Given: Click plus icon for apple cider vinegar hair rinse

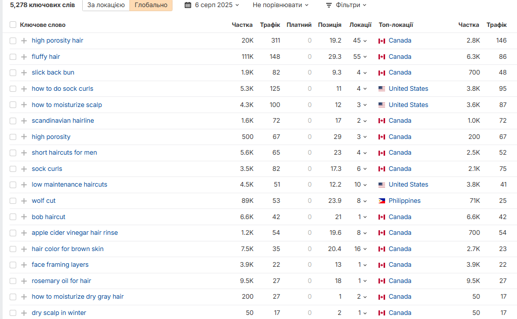Looking at the screenshot, I should [x=24, y=233].
